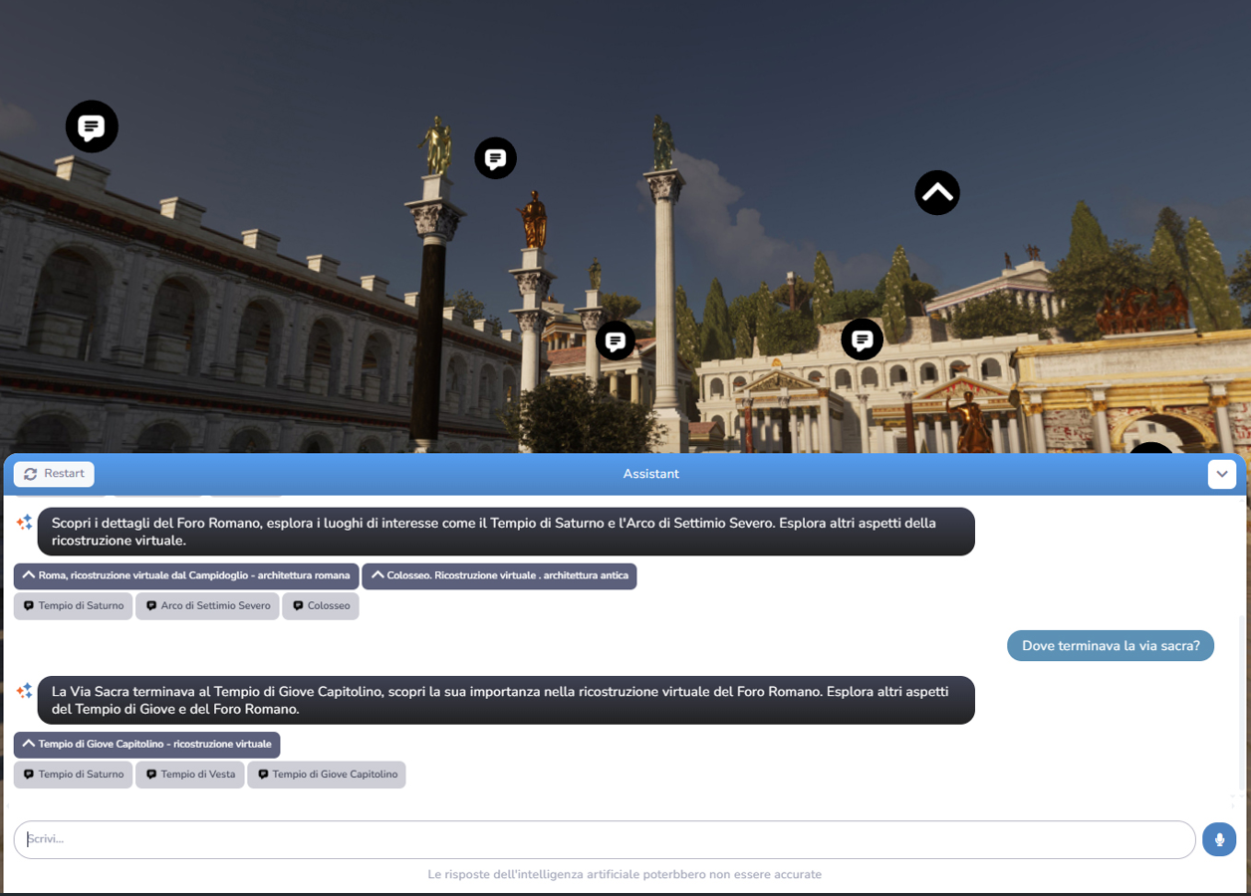Image resolution: width=1251 pixels, height=896 pixels.
Task: Open the info hotspot beside the golden statue column
Action: 495,158
